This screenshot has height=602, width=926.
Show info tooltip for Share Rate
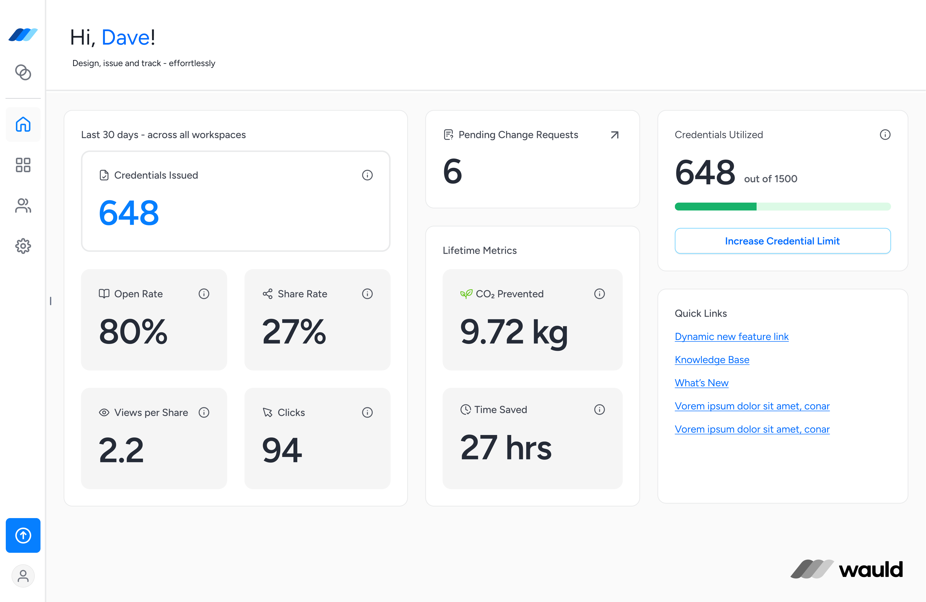click(367, 294)
